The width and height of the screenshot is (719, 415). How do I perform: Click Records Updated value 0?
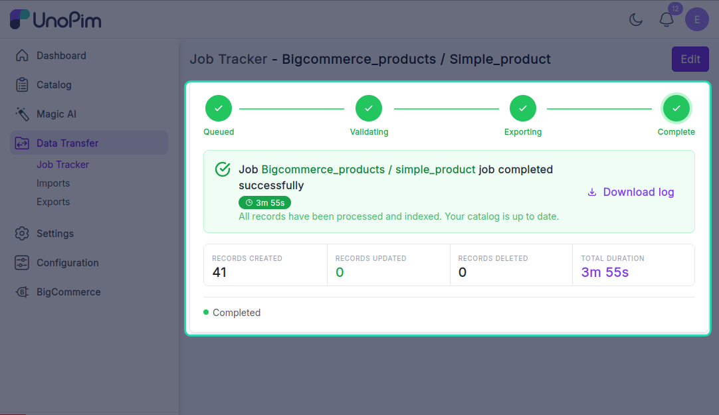pos(340,272)
